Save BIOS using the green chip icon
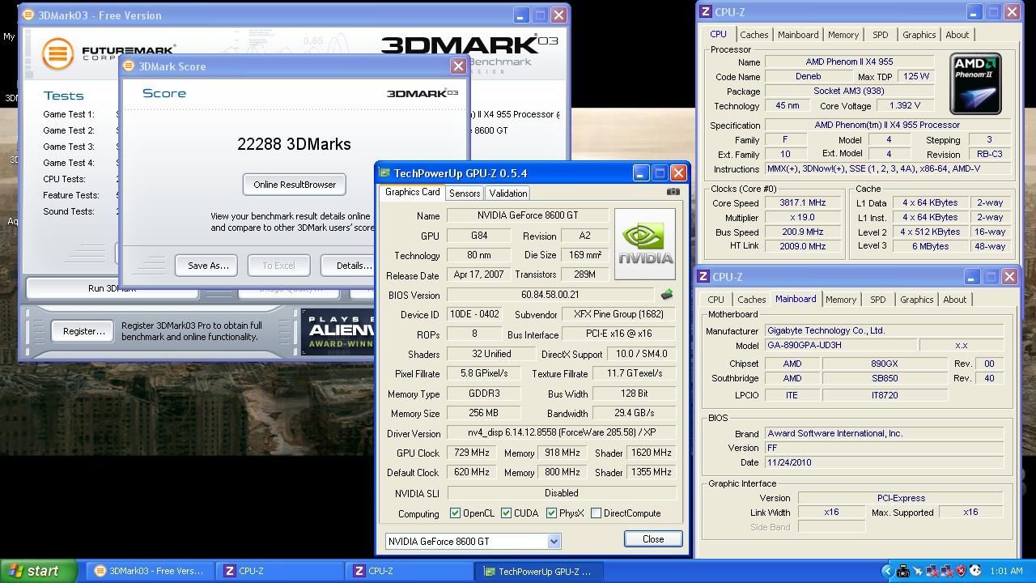The image size is (1036, 583). 666,295
